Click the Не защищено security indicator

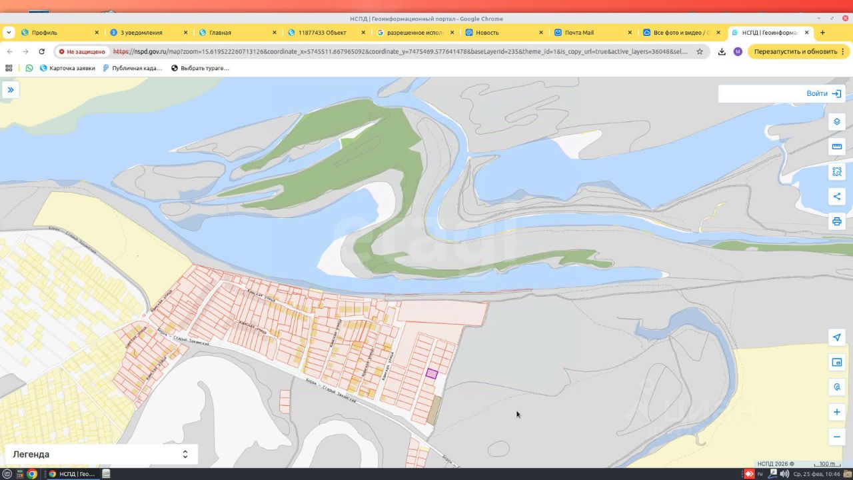click(81, 51)
